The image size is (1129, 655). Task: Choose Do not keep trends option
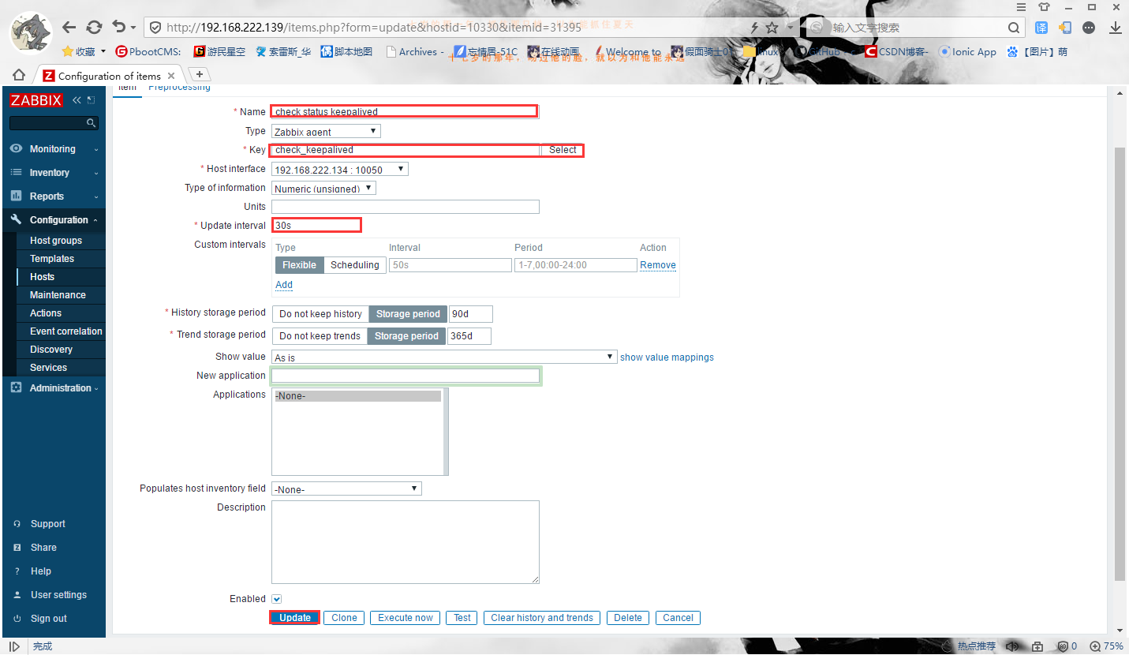pyautogui.click(x=320, y=336)
